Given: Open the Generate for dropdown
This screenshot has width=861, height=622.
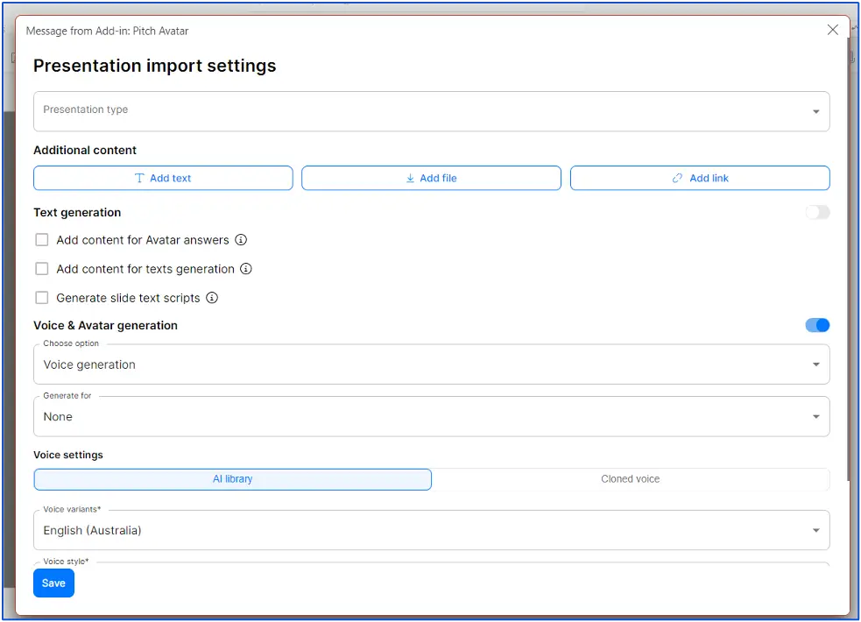Looking at the screenshot, I should pos(431,417).
